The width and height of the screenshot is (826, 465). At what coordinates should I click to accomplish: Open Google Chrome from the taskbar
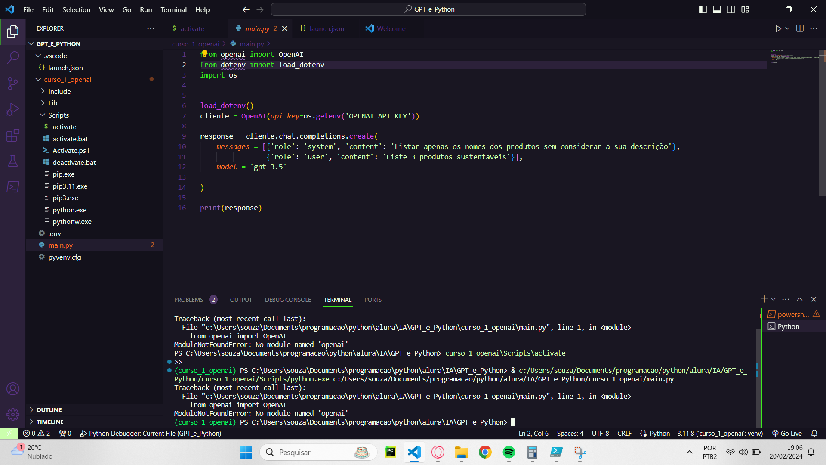coord(485,452)
